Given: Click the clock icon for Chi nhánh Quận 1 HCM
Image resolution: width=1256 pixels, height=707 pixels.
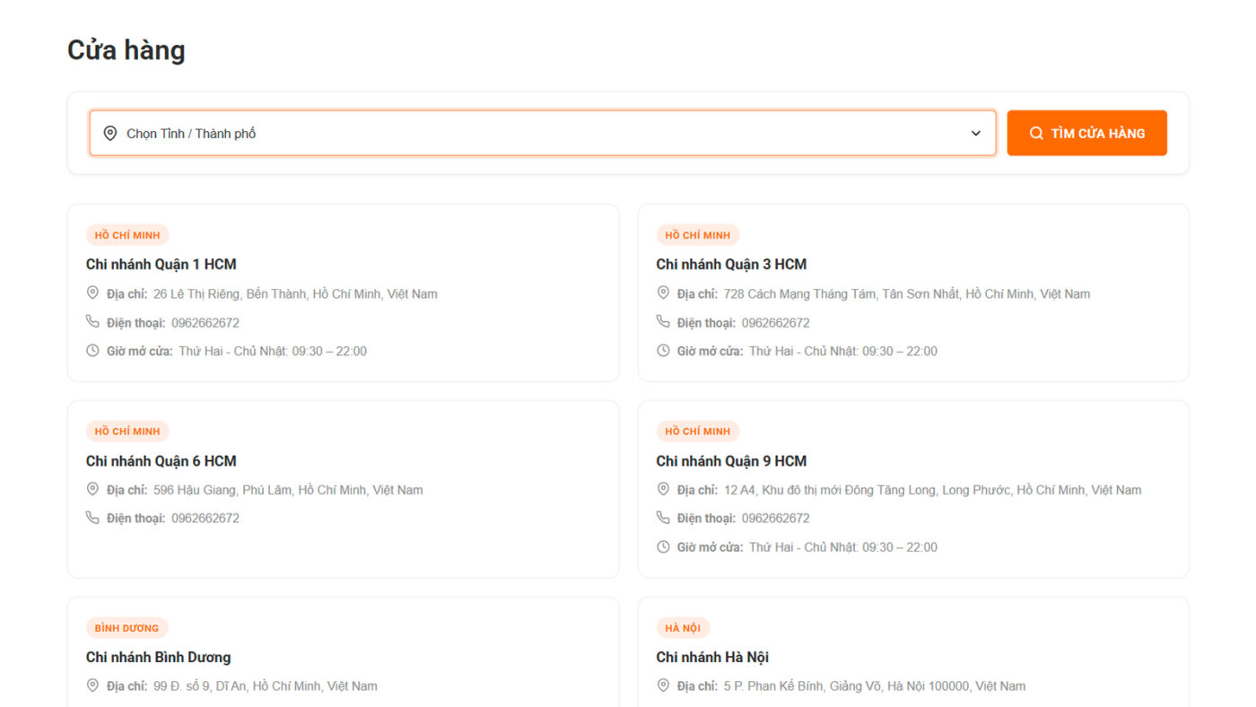Looking at the screenshot, I should tap(92, 351).
